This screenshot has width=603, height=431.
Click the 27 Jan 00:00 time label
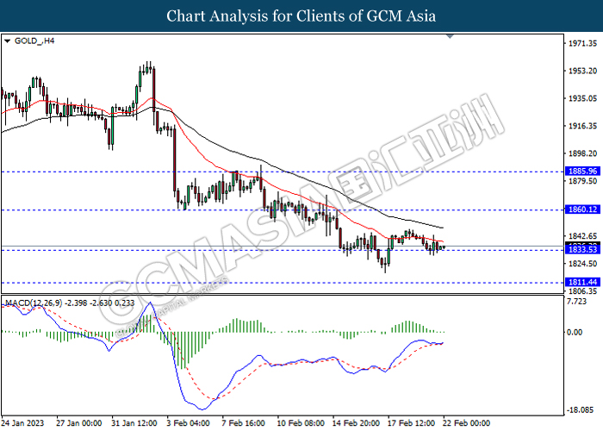coord(79,423)
